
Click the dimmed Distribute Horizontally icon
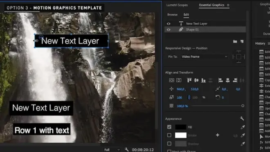pos(242,80)
